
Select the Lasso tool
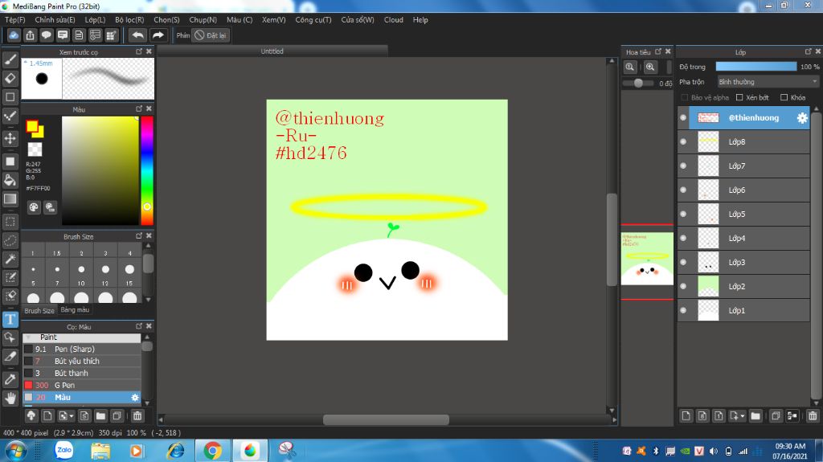(x=10, y=240)
